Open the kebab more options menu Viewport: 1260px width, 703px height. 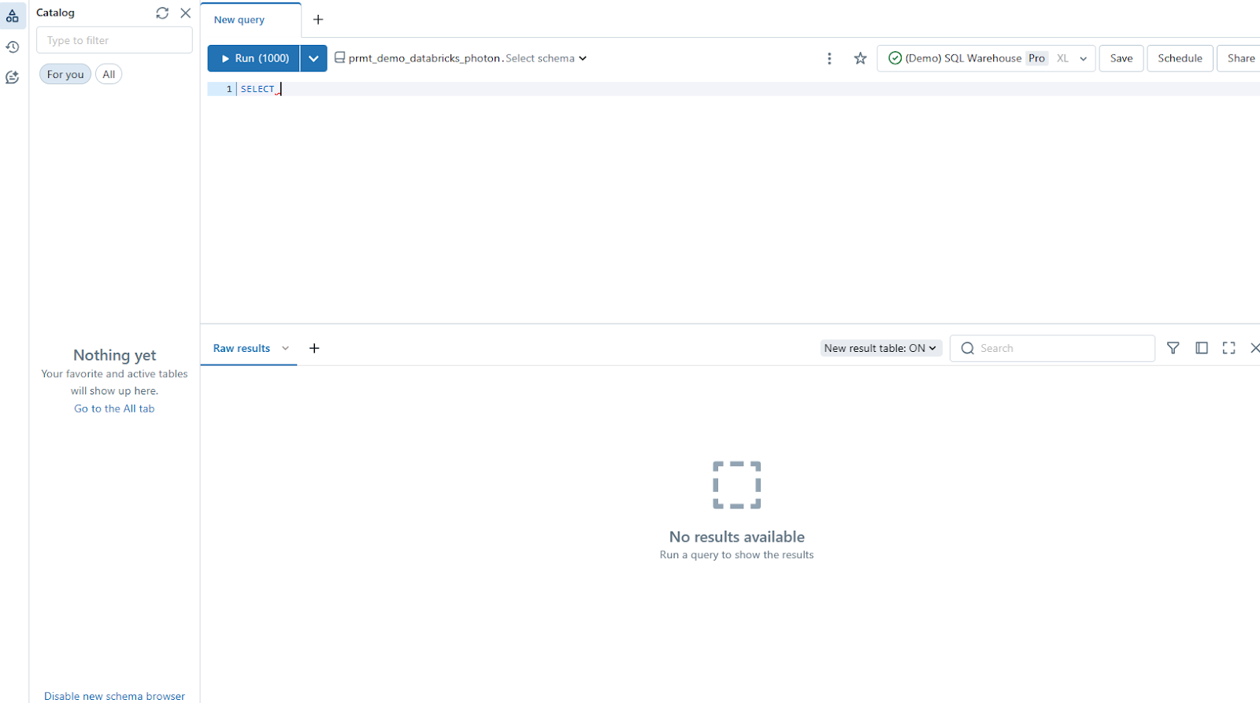(x=829, y=58)
